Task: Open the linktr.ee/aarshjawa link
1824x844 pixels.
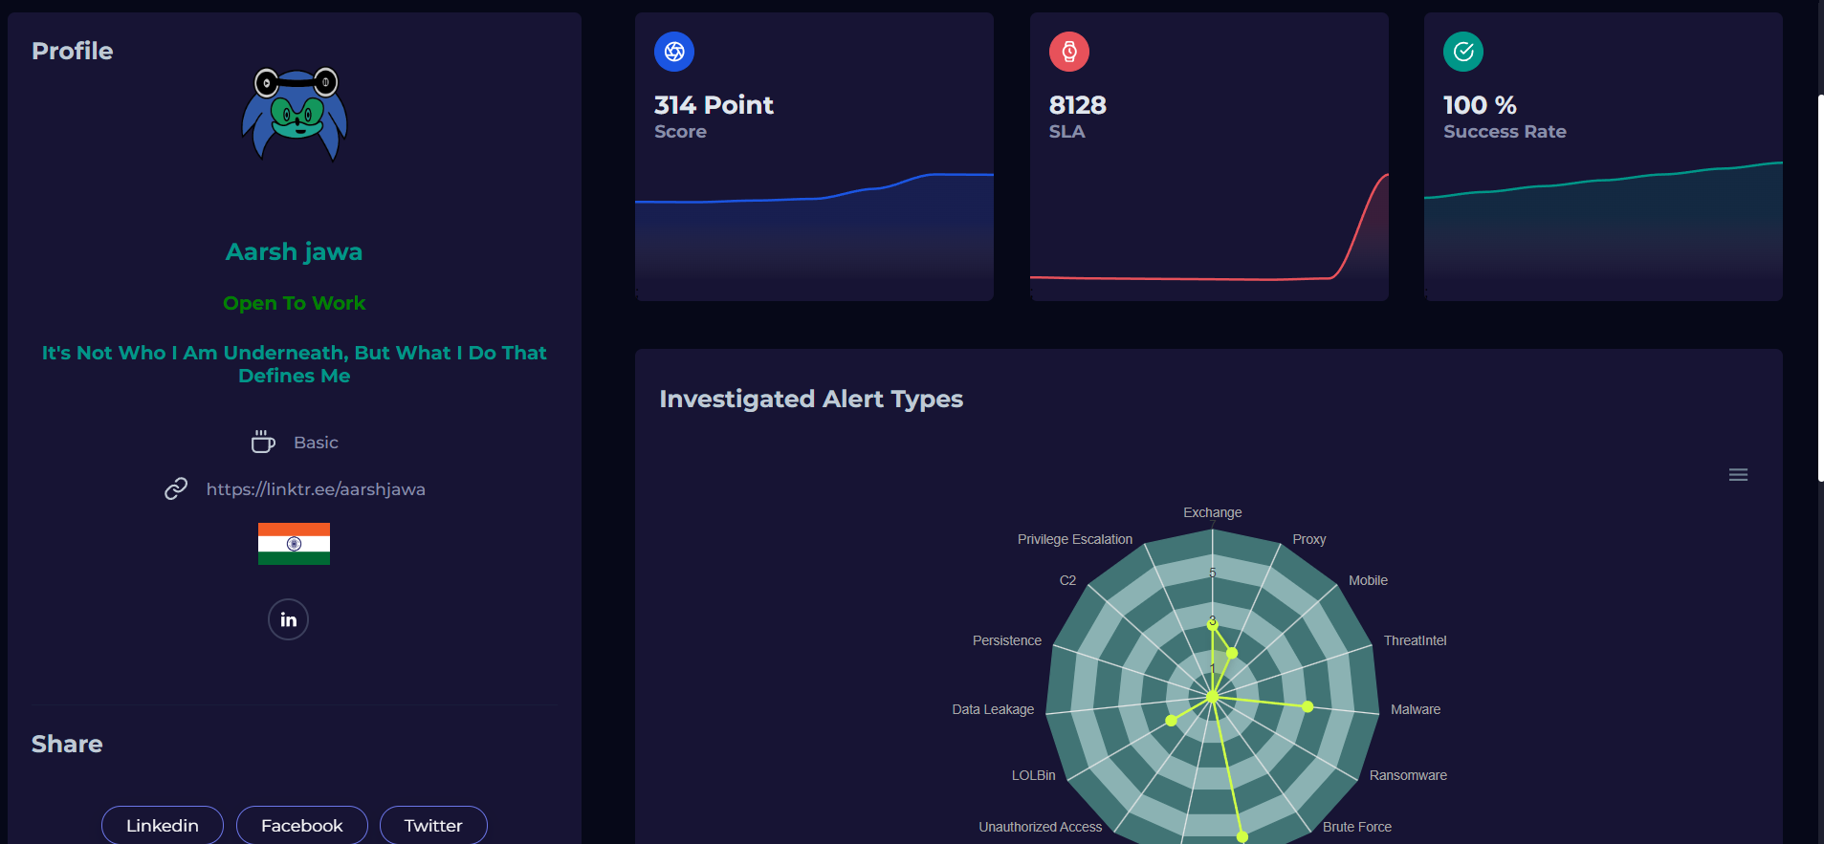Action: (316, 489)
